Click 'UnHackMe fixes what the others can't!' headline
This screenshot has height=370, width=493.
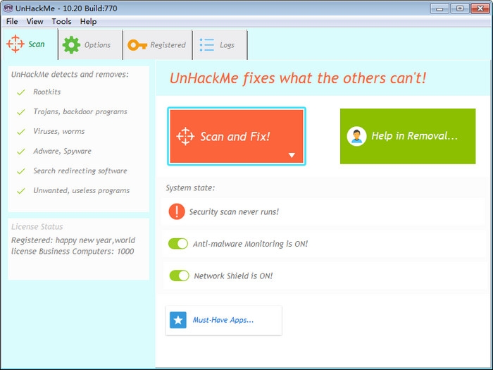tap(298, 78)
